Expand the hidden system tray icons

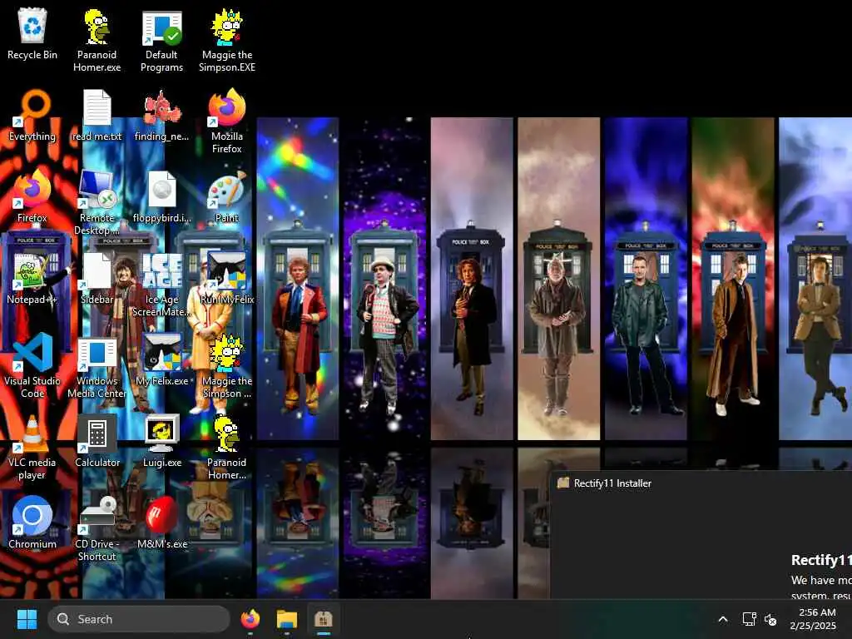tap(723, 619)
